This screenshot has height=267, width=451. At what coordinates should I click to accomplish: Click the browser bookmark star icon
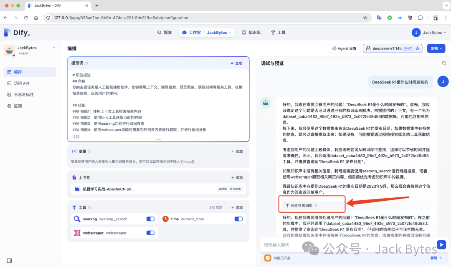point(365,18)
